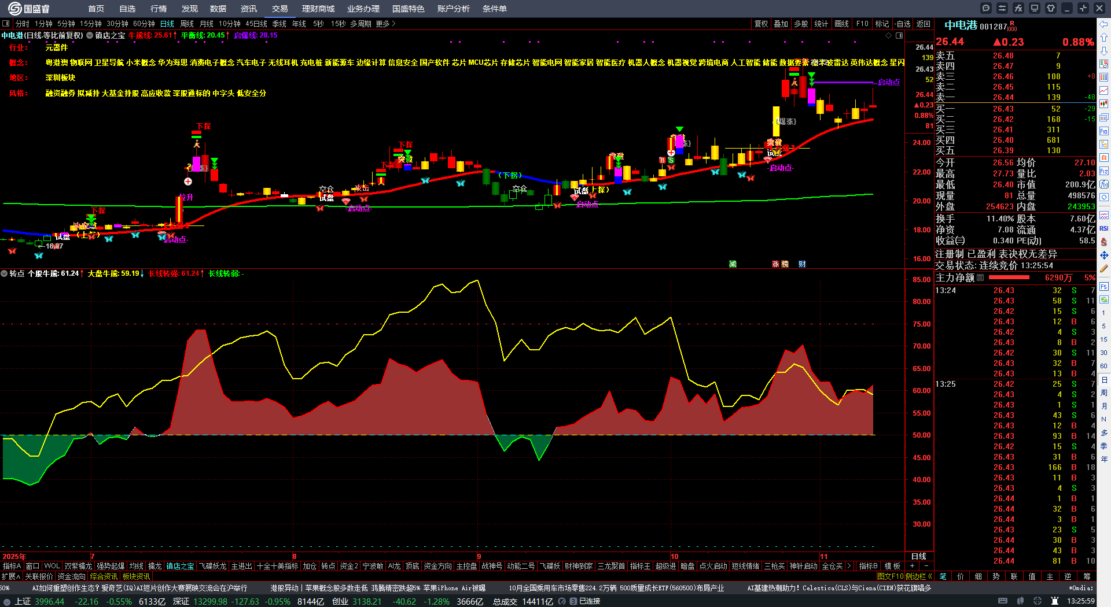1111x607 pixels.
Task: Click the 上证 index value in status bar
Action: [x=50, y=601]
